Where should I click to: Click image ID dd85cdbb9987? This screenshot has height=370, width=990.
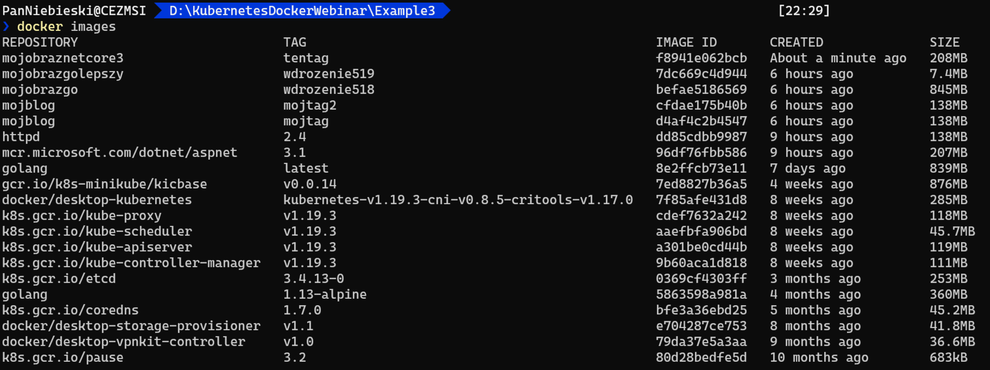(x=702, y=136)
